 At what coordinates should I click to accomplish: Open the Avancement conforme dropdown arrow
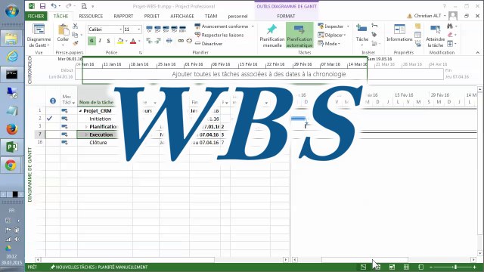pyautogui.click(x=253, y=26)
